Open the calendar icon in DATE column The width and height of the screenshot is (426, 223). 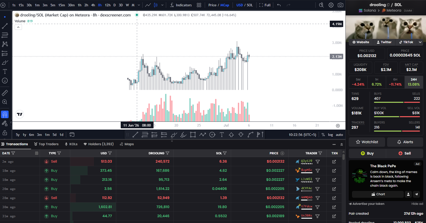point(37,153)
